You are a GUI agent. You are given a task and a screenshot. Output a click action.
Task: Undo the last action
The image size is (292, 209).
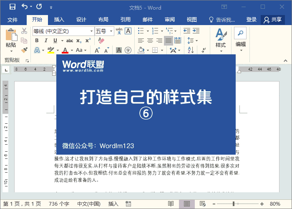point(25,7)
